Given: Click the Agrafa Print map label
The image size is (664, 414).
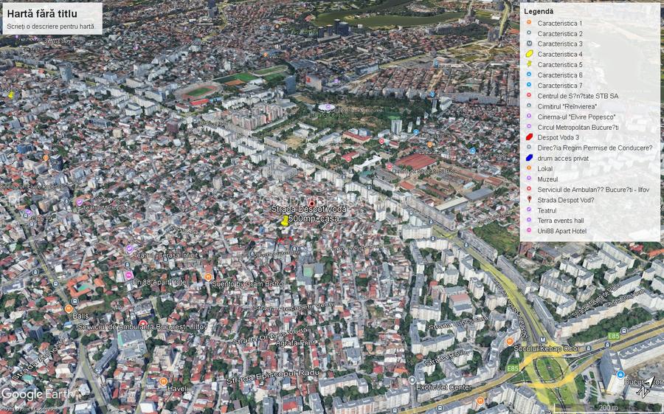Looking at the screenshot, I should tap(295, 342).
